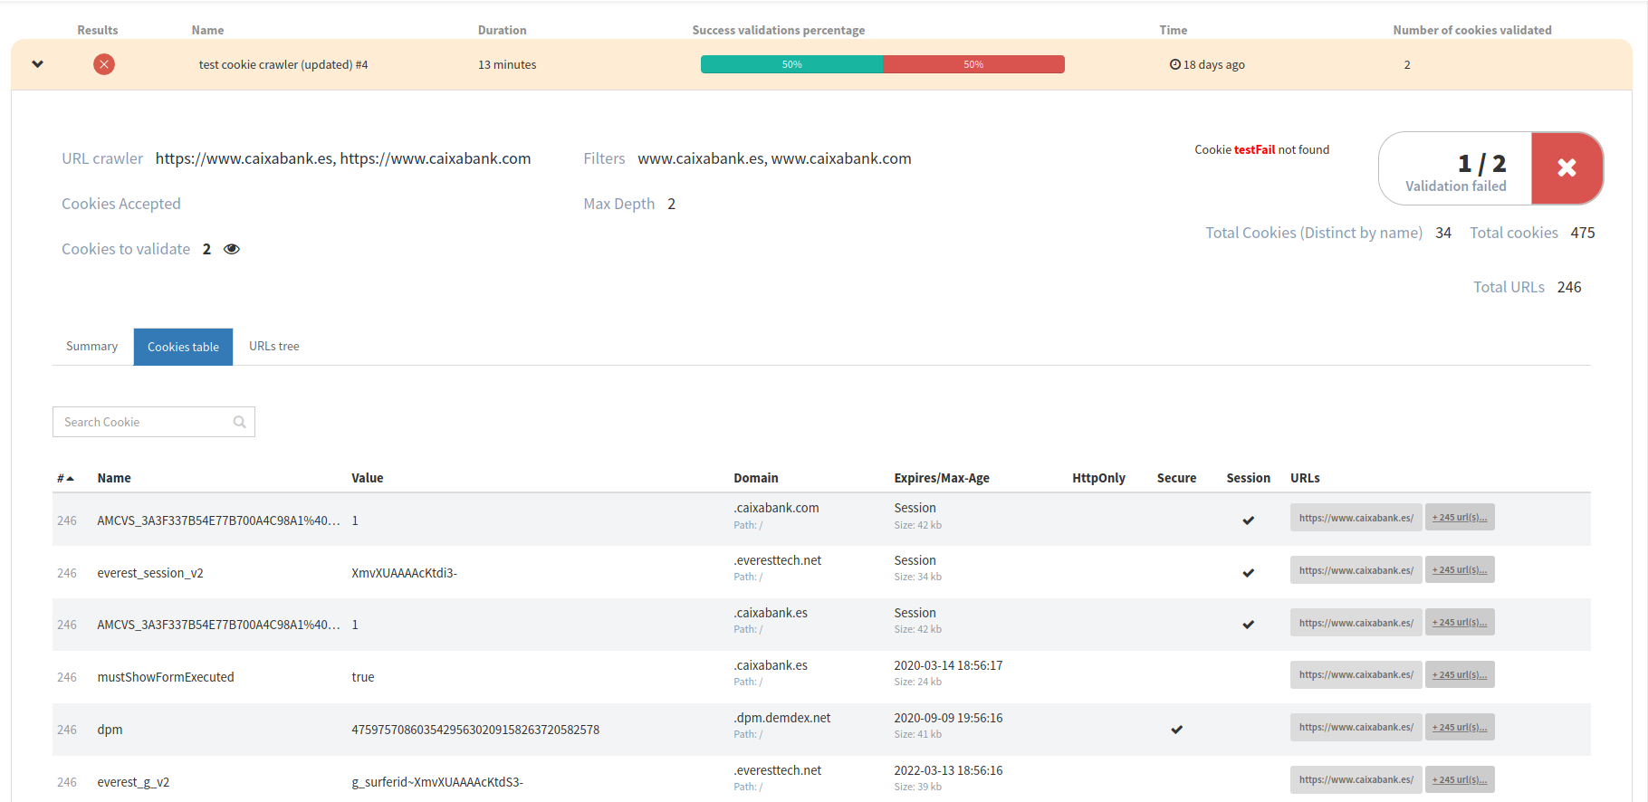The width and height of the screenshot is (1648, 802).
Task: Sort table by Session column header
Action: coord(1248,478)
